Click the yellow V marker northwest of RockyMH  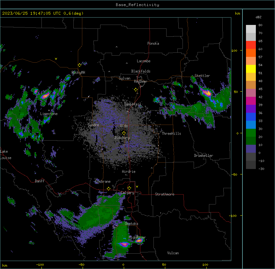[x=56, y=59]
